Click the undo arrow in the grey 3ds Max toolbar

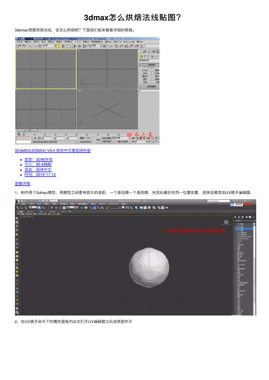pos(19,46)
